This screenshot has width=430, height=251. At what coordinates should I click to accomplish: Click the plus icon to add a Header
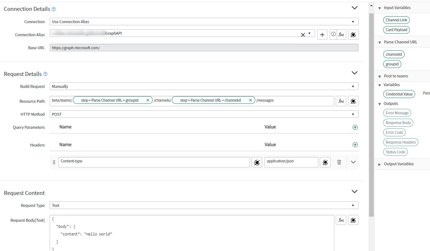pos(355,144)
